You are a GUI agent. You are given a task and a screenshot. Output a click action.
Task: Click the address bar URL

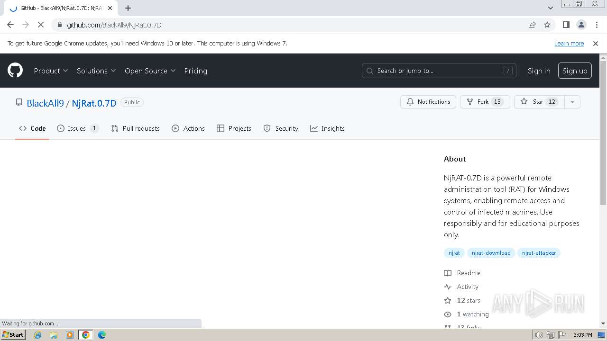pyautogui.click(x=114, y=25)
